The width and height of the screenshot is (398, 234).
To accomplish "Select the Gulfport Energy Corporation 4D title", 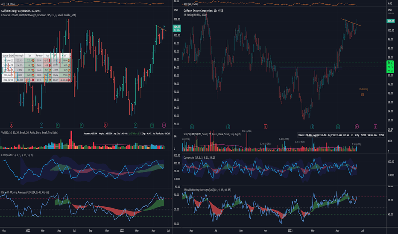I will coord(21,11).
